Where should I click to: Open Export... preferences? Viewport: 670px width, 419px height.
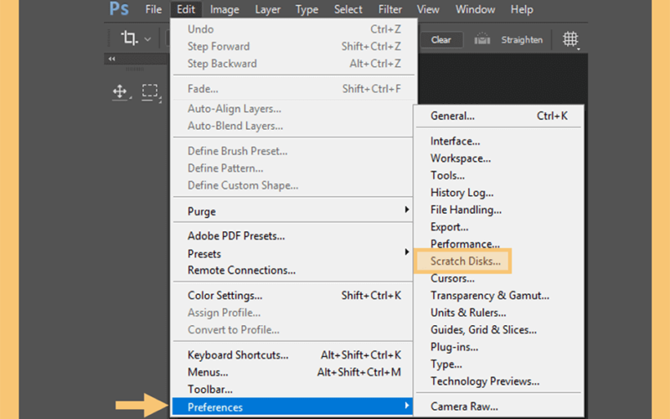pyautogui.click(x=498, y=226)
